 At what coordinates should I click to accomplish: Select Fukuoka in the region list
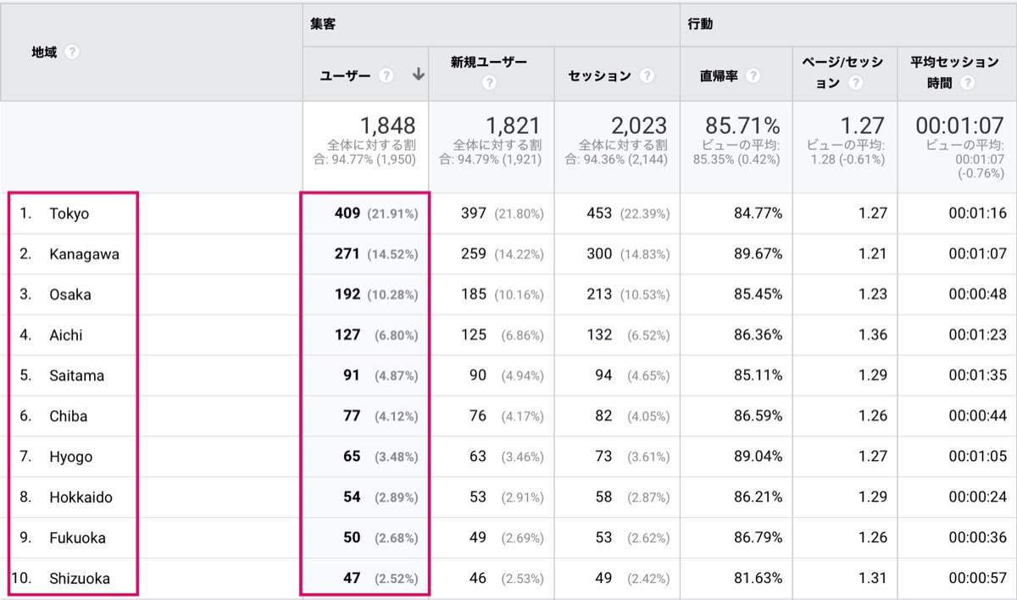pyautogui.click(x=77, y=538)
